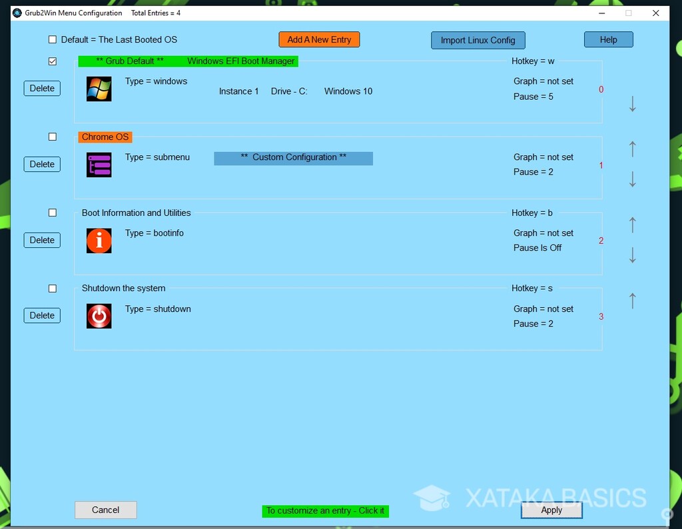682x529 pixels.
Task: Click the green Grub Default title bar
Action: click(x=188, y=61)
